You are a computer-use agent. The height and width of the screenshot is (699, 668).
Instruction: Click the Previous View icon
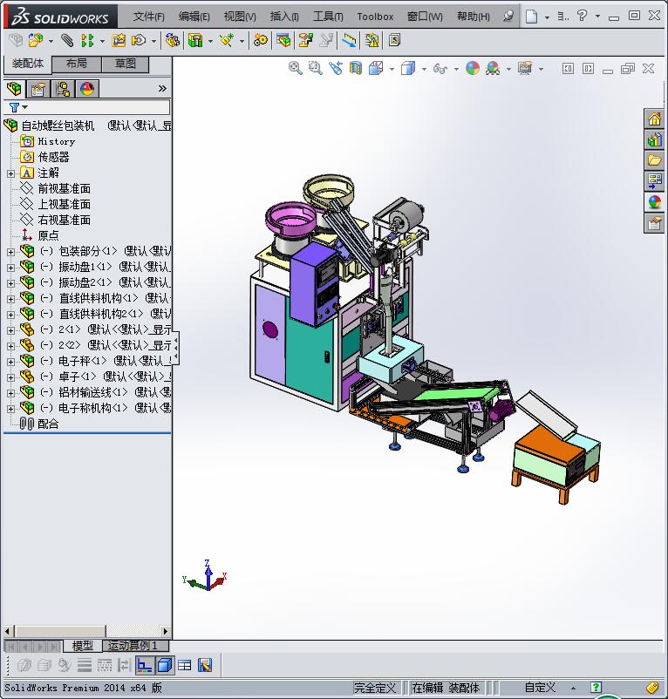click(x=336, y=68)
